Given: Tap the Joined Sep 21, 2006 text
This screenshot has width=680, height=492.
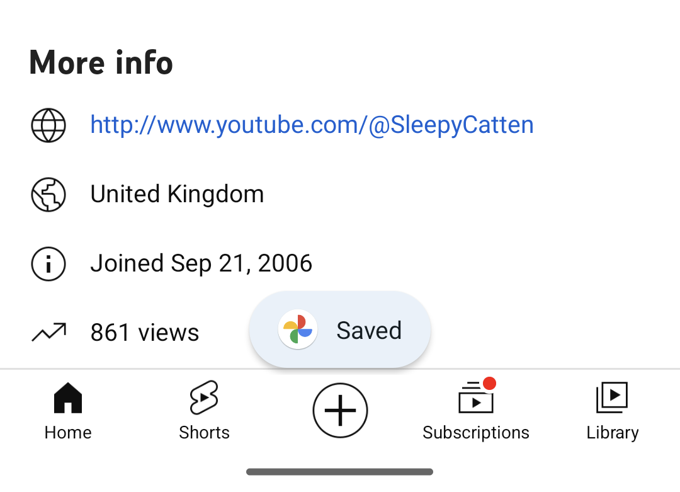Looking at the screenshot, I should click(201, 263).
